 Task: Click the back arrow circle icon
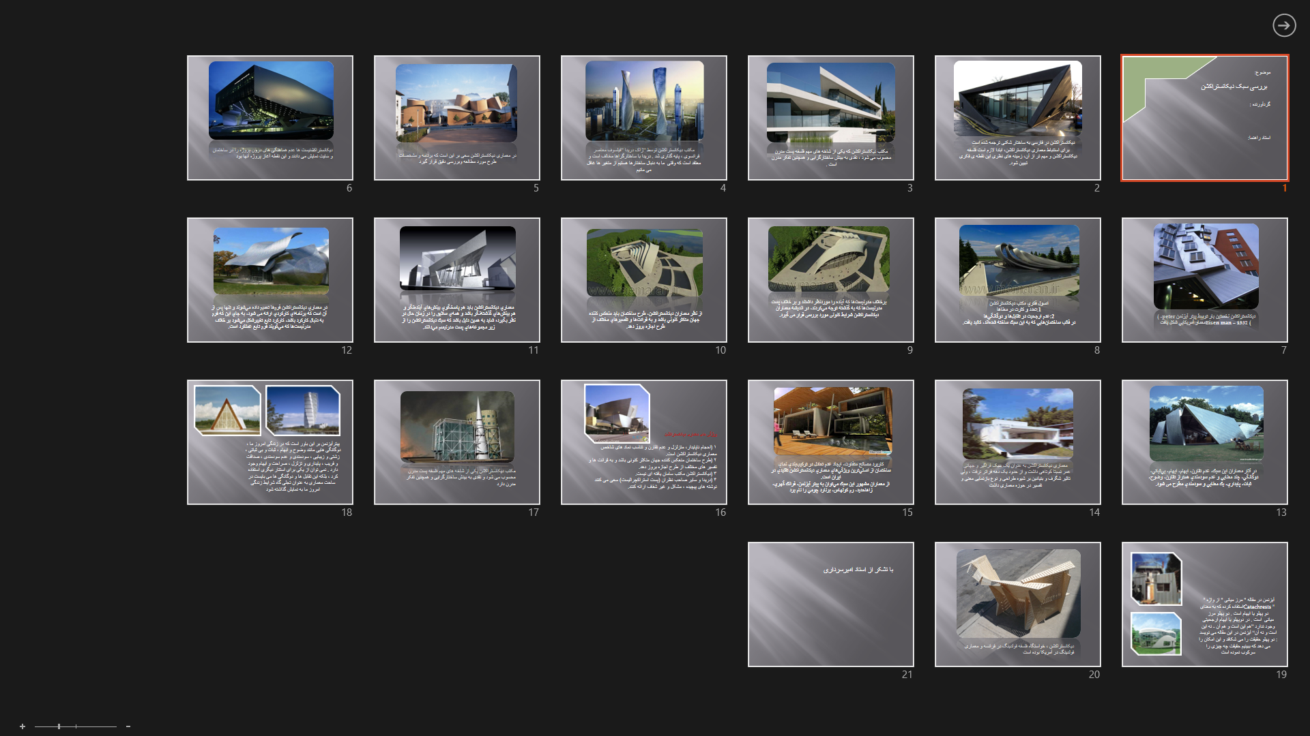(1284, 25)
